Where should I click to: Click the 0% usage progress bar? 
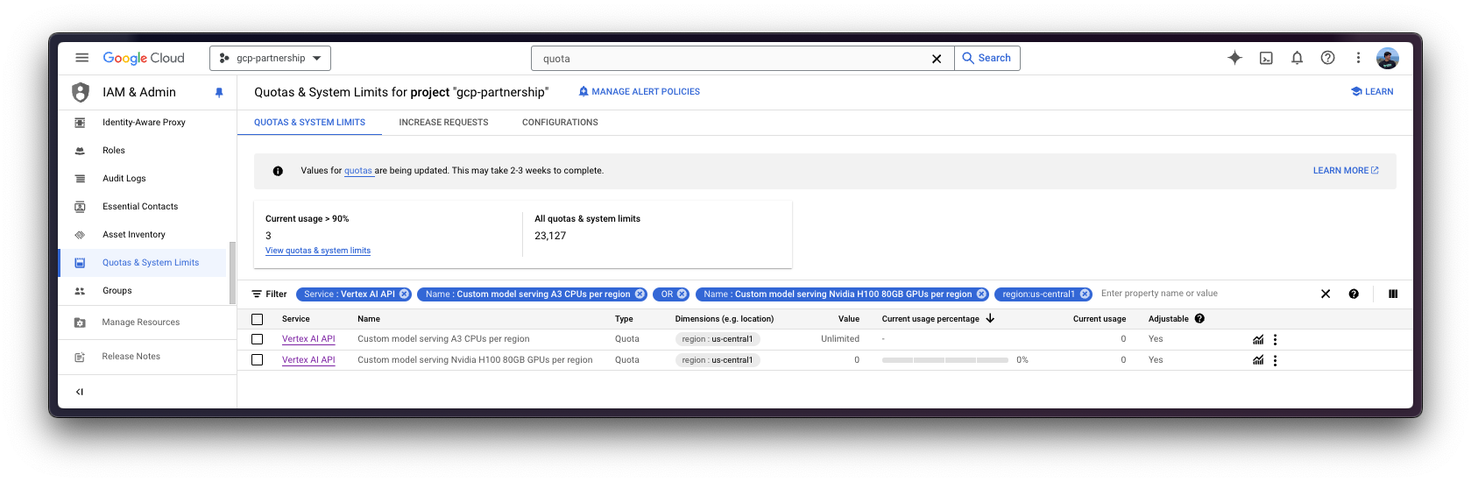pyautogui.click(x=944, y=360)
